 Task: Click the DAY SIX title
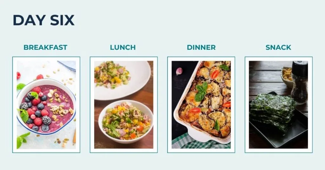[44, 20]
